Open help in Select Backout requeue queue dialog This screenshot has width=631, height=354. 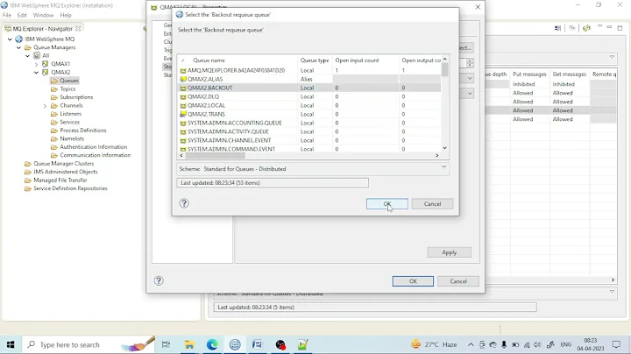pyautogui.click(x=184, y=203)
